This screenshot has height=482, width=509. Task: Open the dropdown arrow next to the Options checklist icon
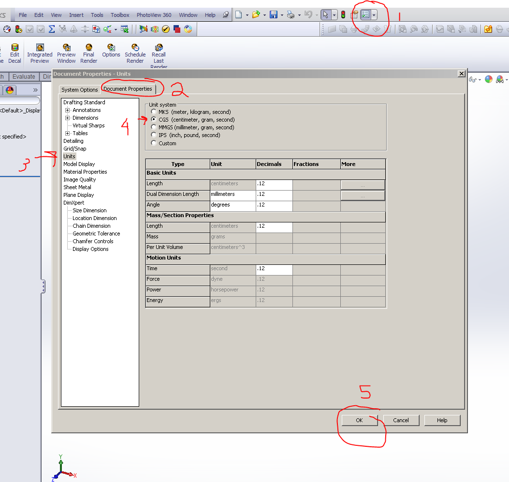tap(374, 15)
